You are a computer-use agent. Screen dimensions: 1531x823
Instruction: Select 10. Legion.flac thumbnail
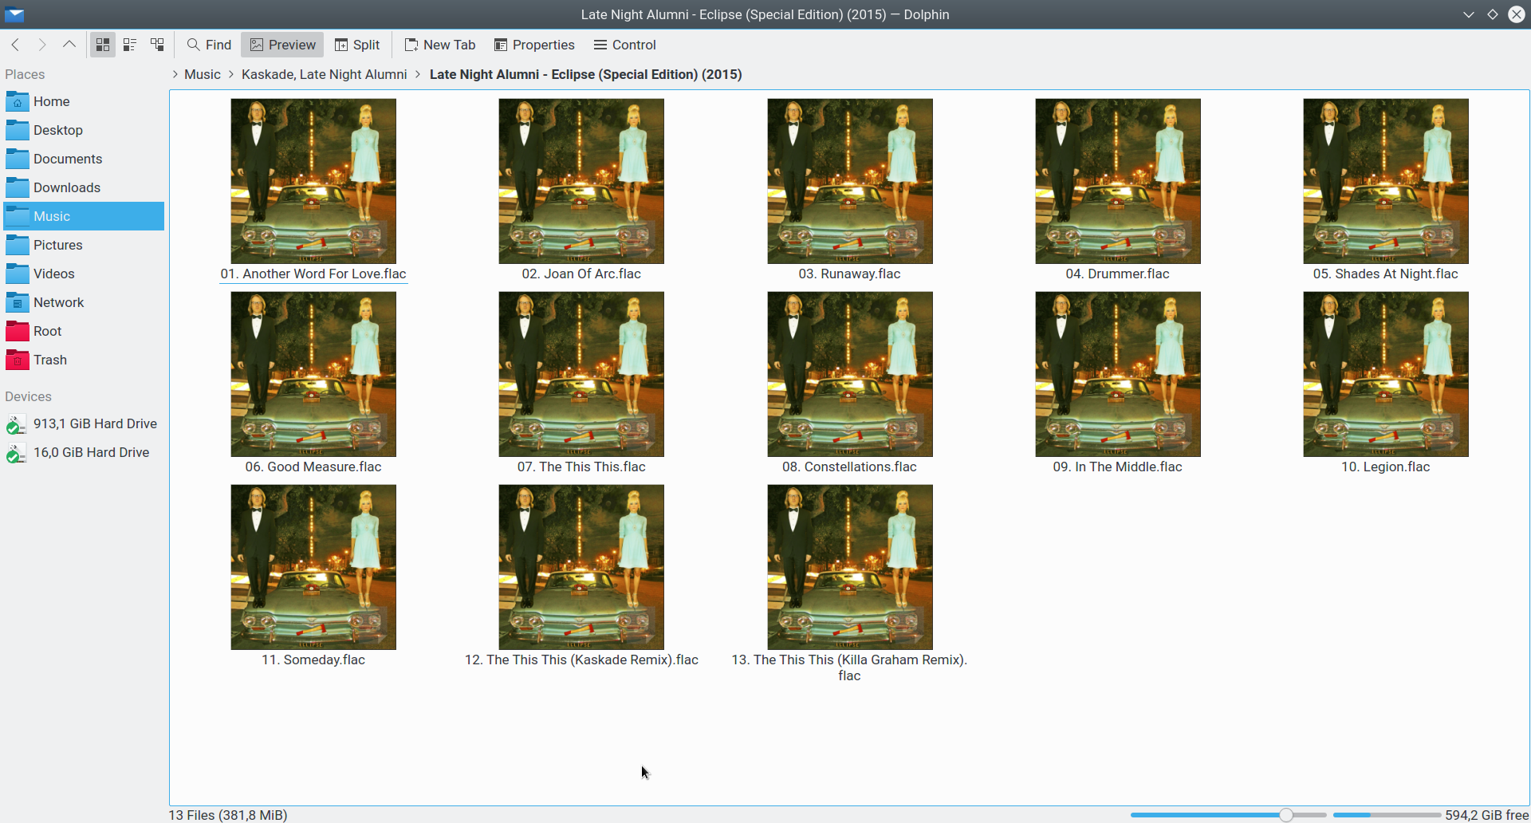[x=1386, y=374]
